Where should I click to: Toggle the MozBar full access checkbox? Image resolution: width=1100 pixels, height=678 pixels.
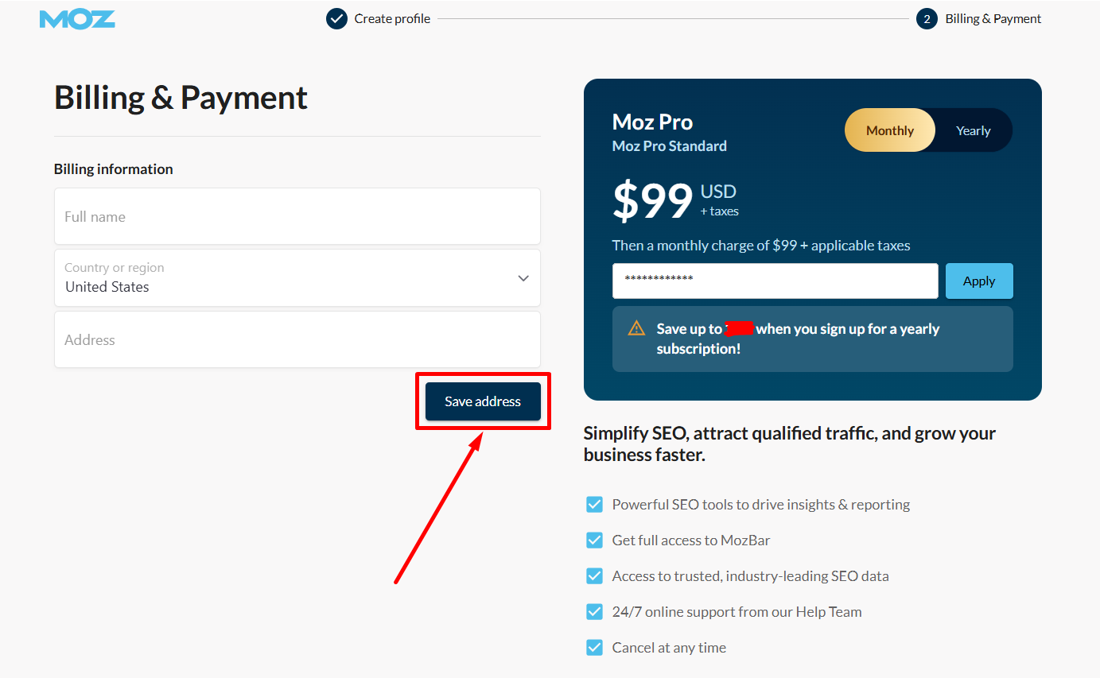tap(594, 540)
